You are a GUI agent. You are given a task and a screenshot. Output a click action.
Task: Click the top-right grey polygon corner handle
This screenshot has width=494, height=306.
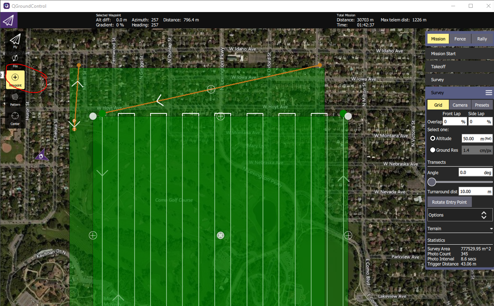(348, 116)
